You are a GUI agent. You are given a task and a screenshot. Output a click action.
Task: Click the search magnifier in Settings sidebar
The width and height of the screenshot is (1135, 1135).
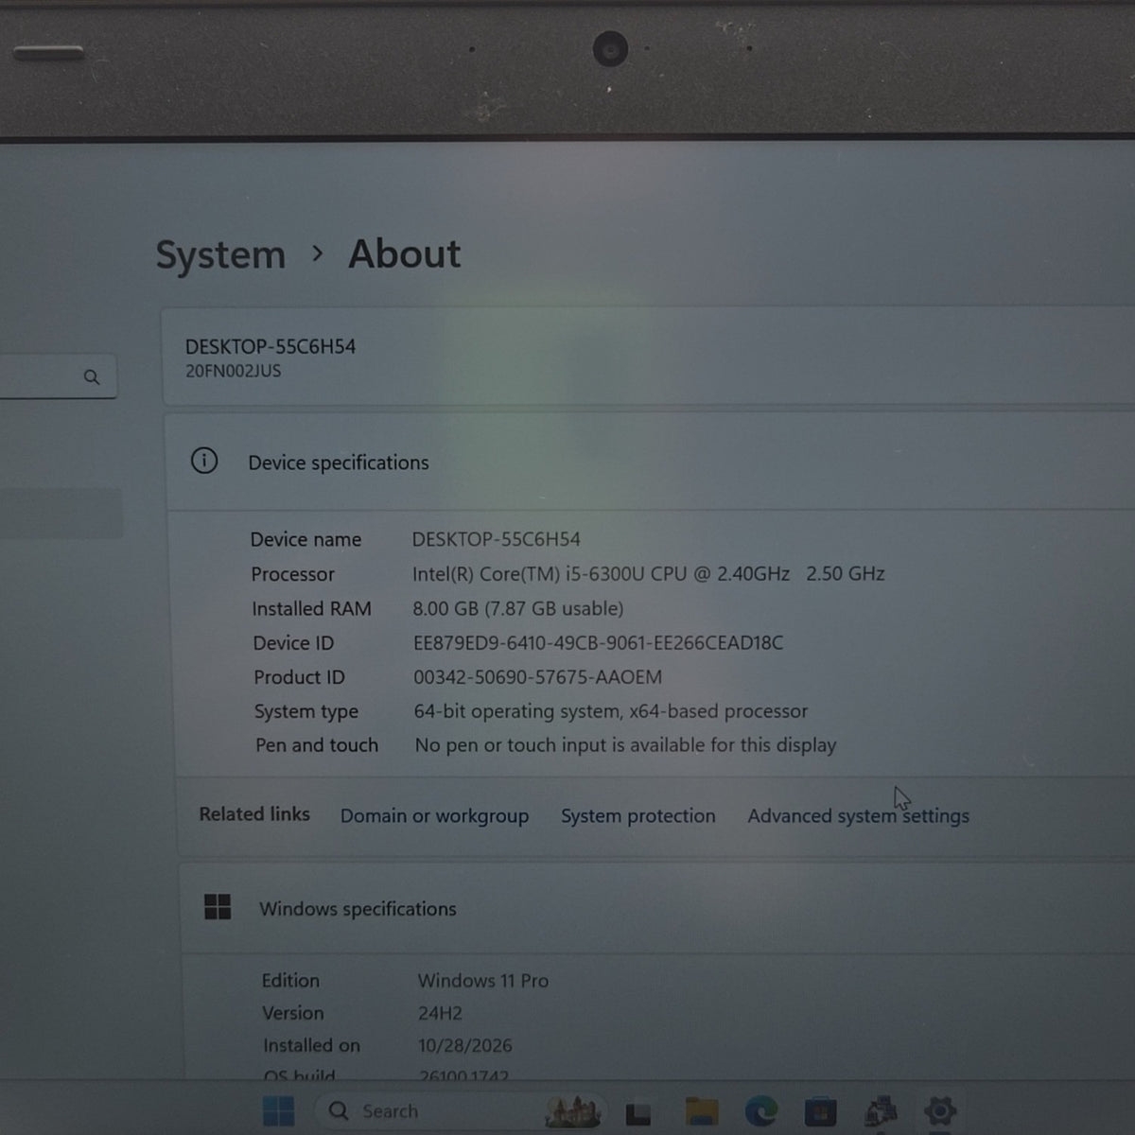pyautogui.click(x=92, y=377)
